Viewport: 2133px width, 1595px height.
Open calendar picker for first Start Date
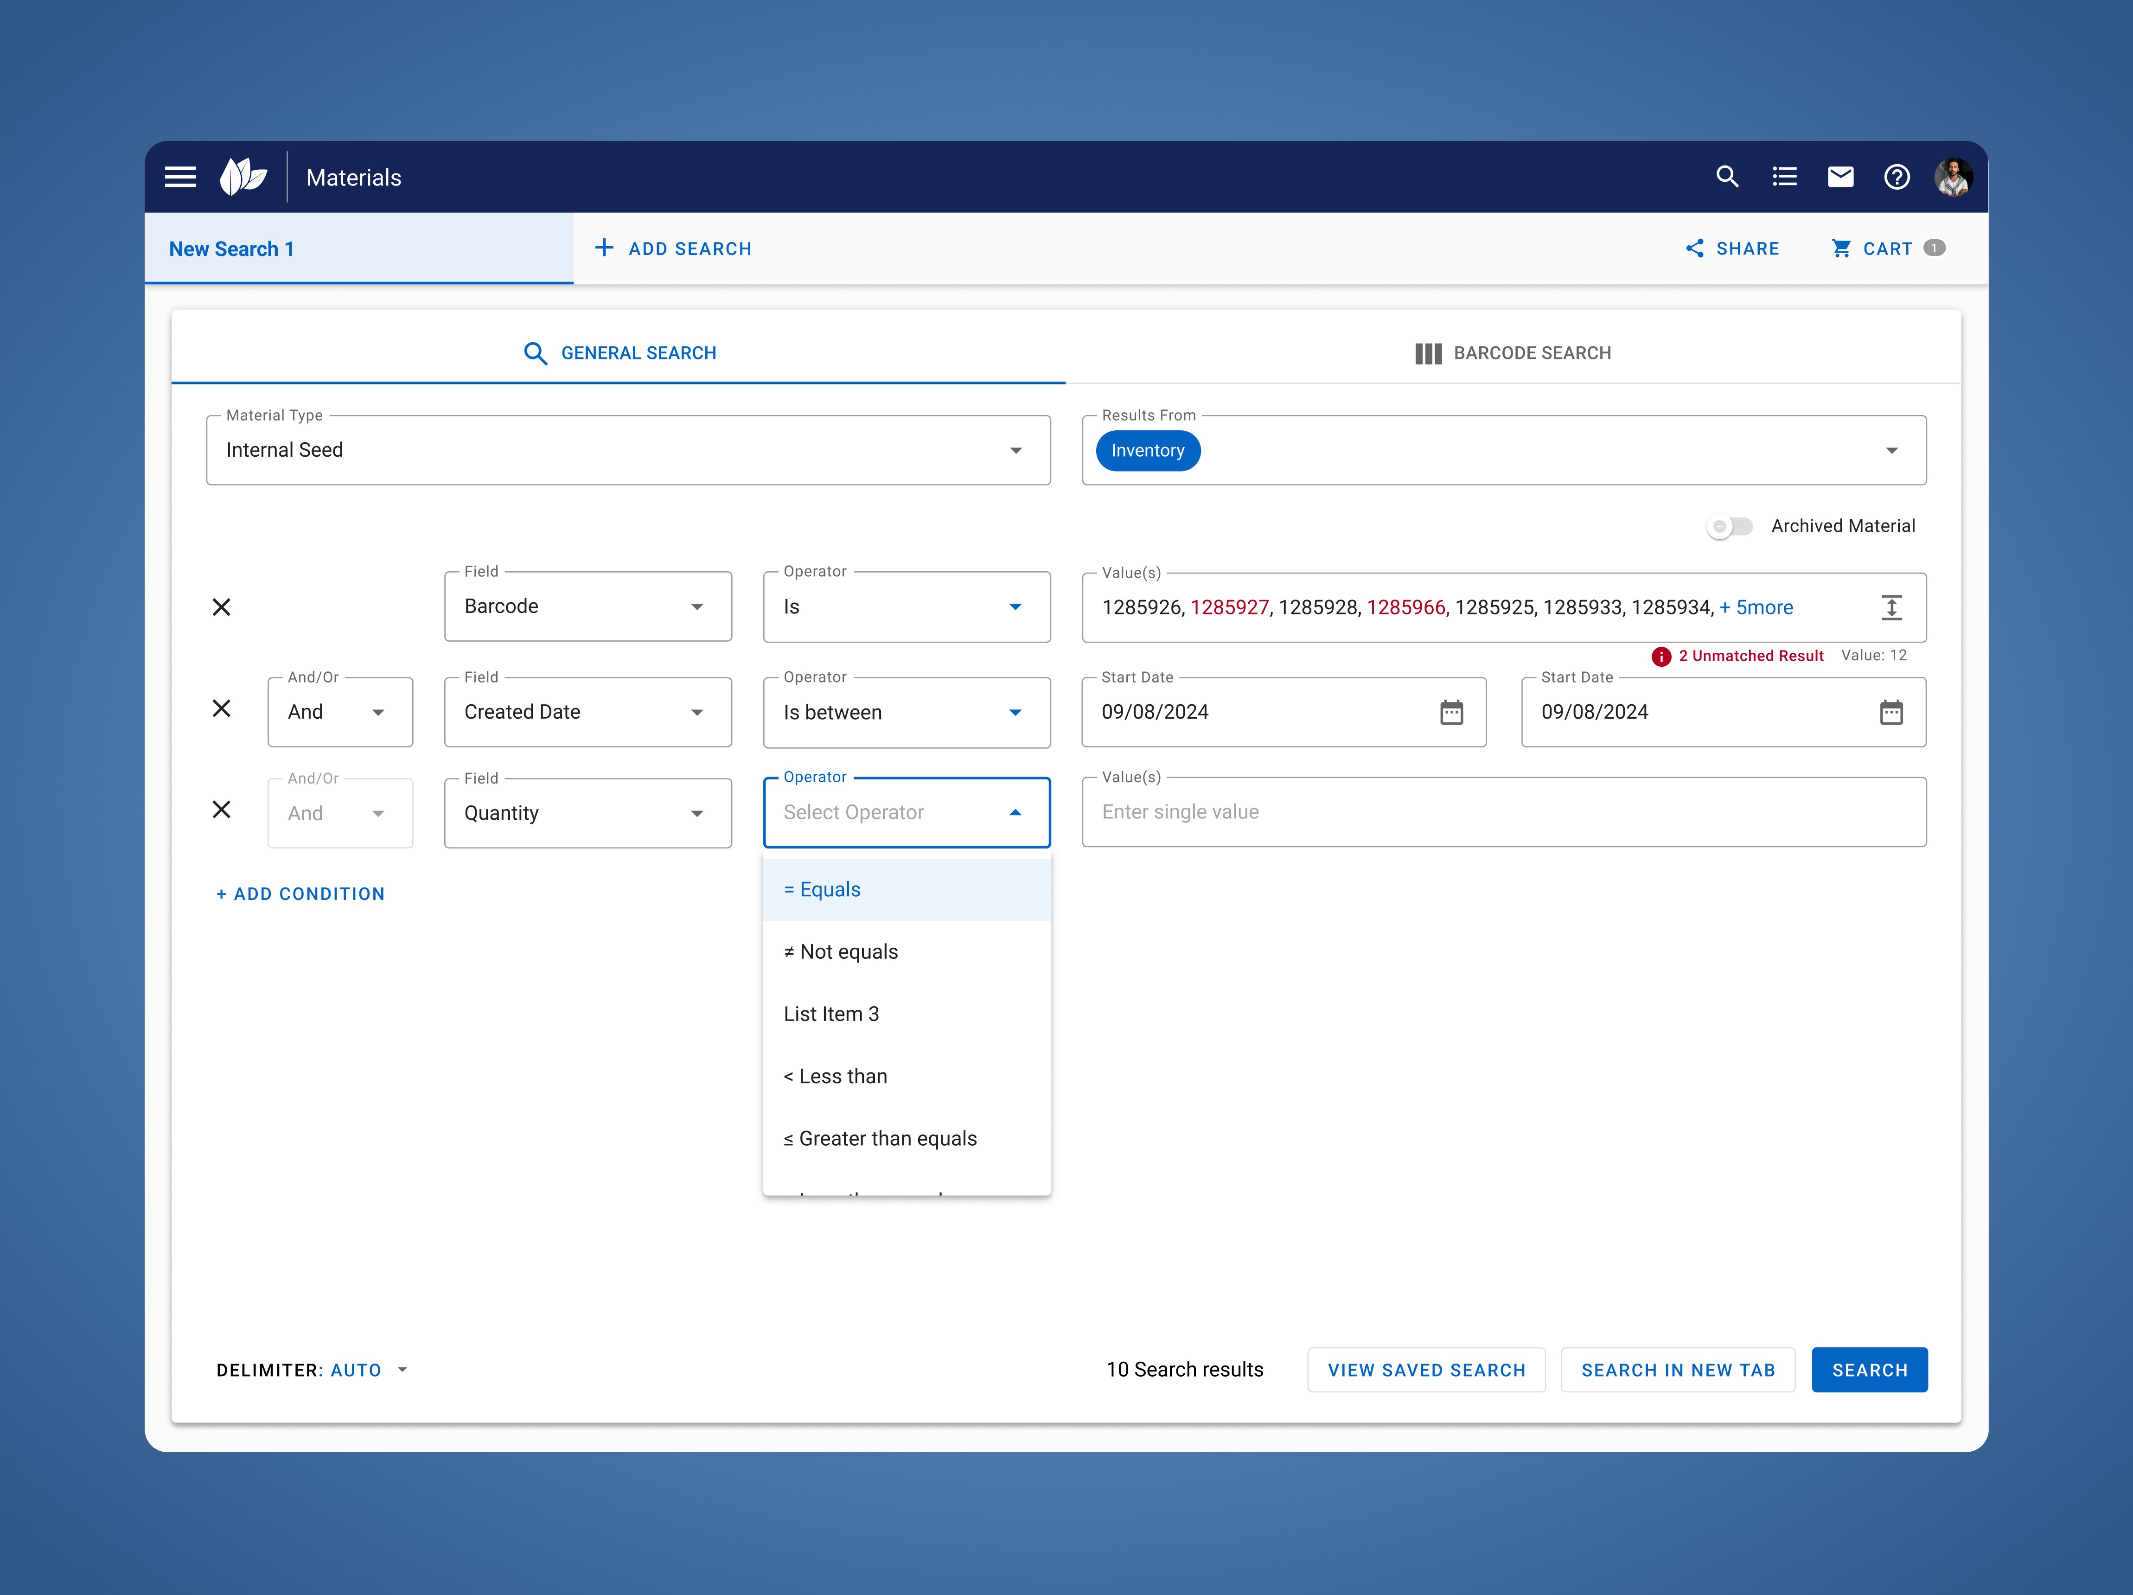point(1451,713)
